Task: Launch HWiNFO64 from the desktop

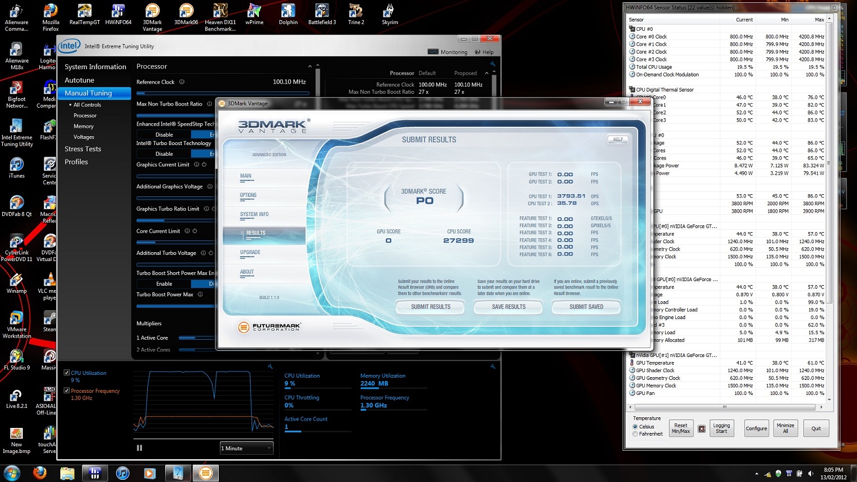Action: pyautogui.click(x=118, y=15)
